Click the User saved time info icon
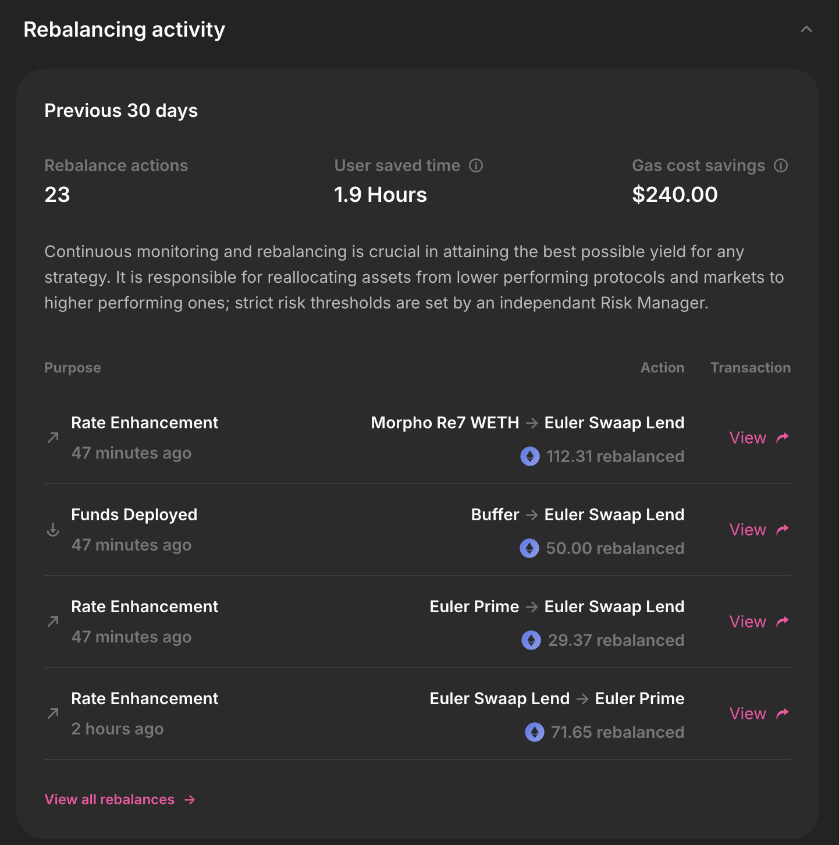Screen dimensions: 839x845 [x=476, y=166]
